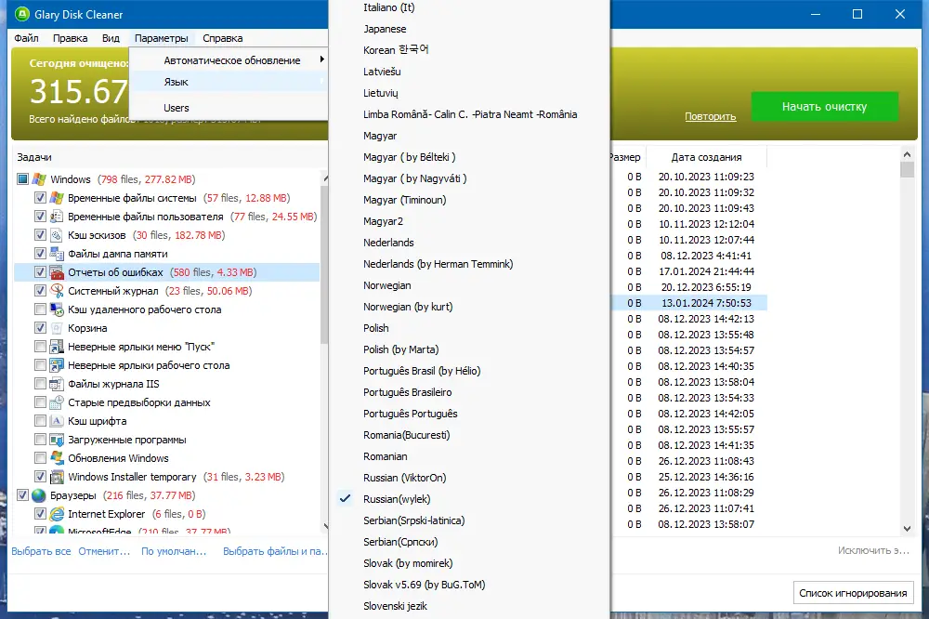The width and height of the screenshot is (929, 619).
Task: Click the Windows Installer temporary icon
Action: tap(57, 477)
